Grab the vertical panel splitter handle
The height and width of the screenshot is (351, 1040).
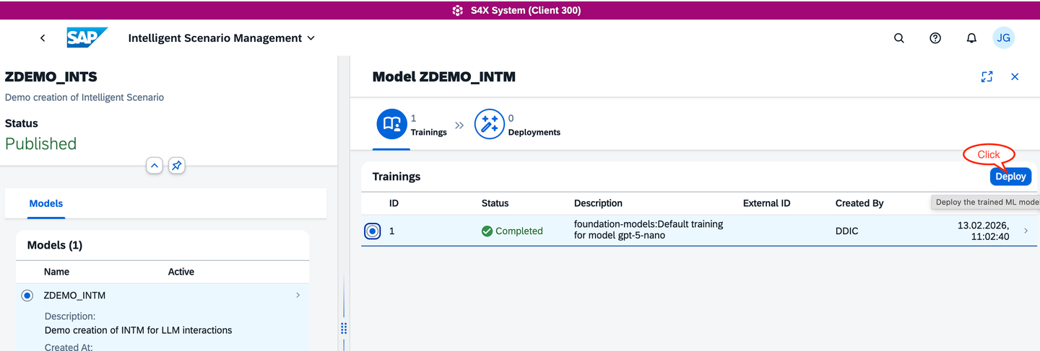tap(344, 329)
